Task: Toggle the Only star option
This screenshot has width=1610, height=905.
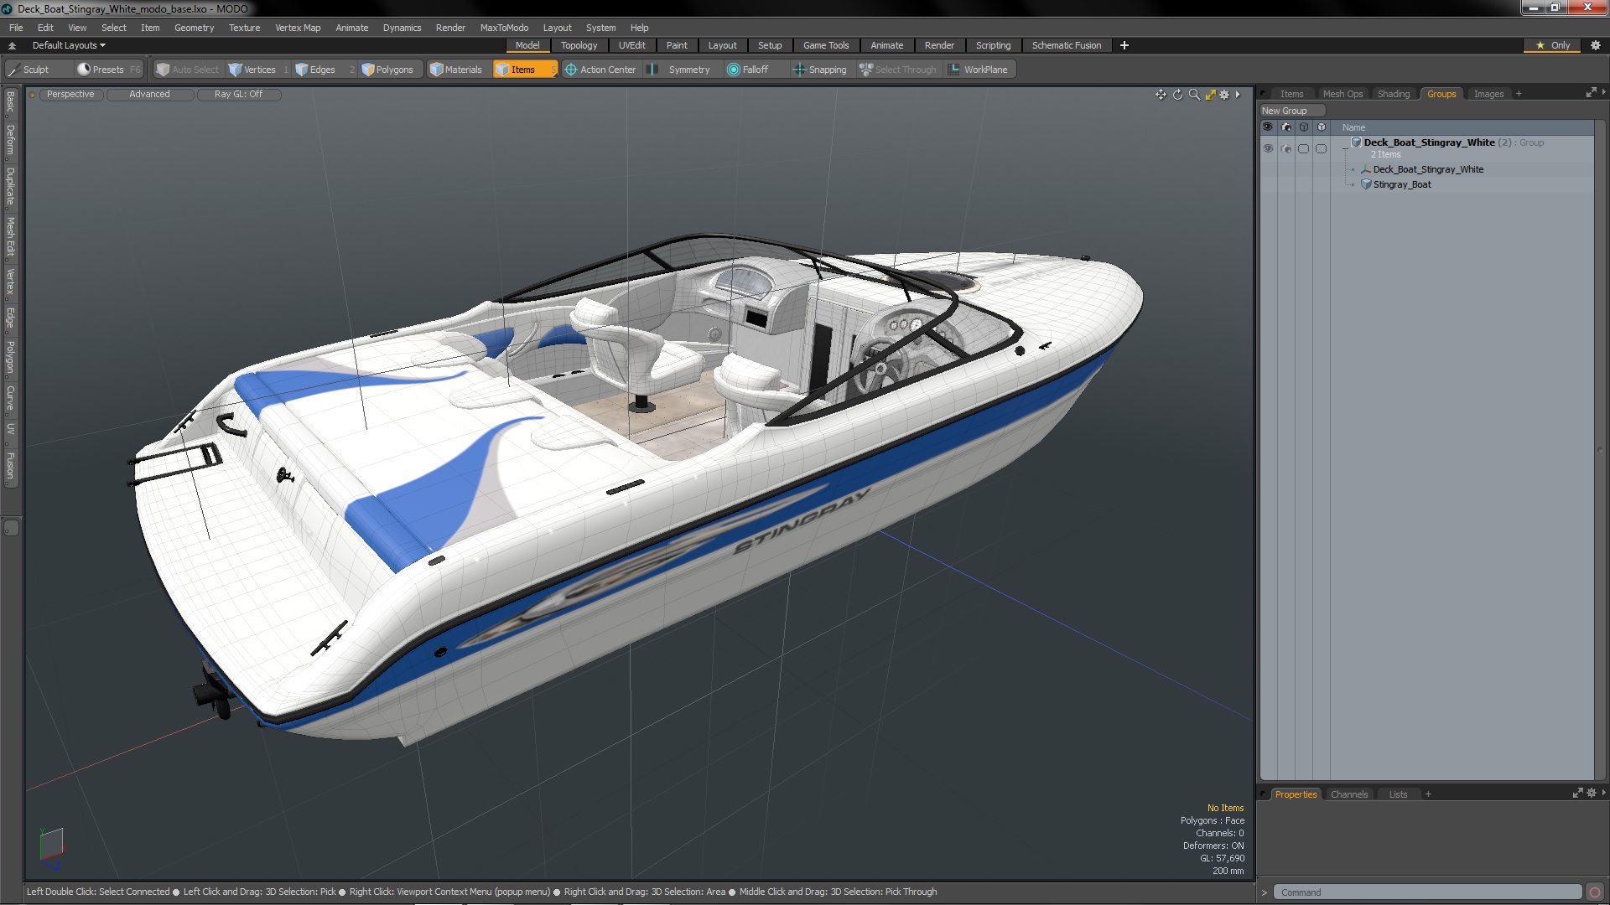Action: pyautogui.click(x=1552, y=45)
